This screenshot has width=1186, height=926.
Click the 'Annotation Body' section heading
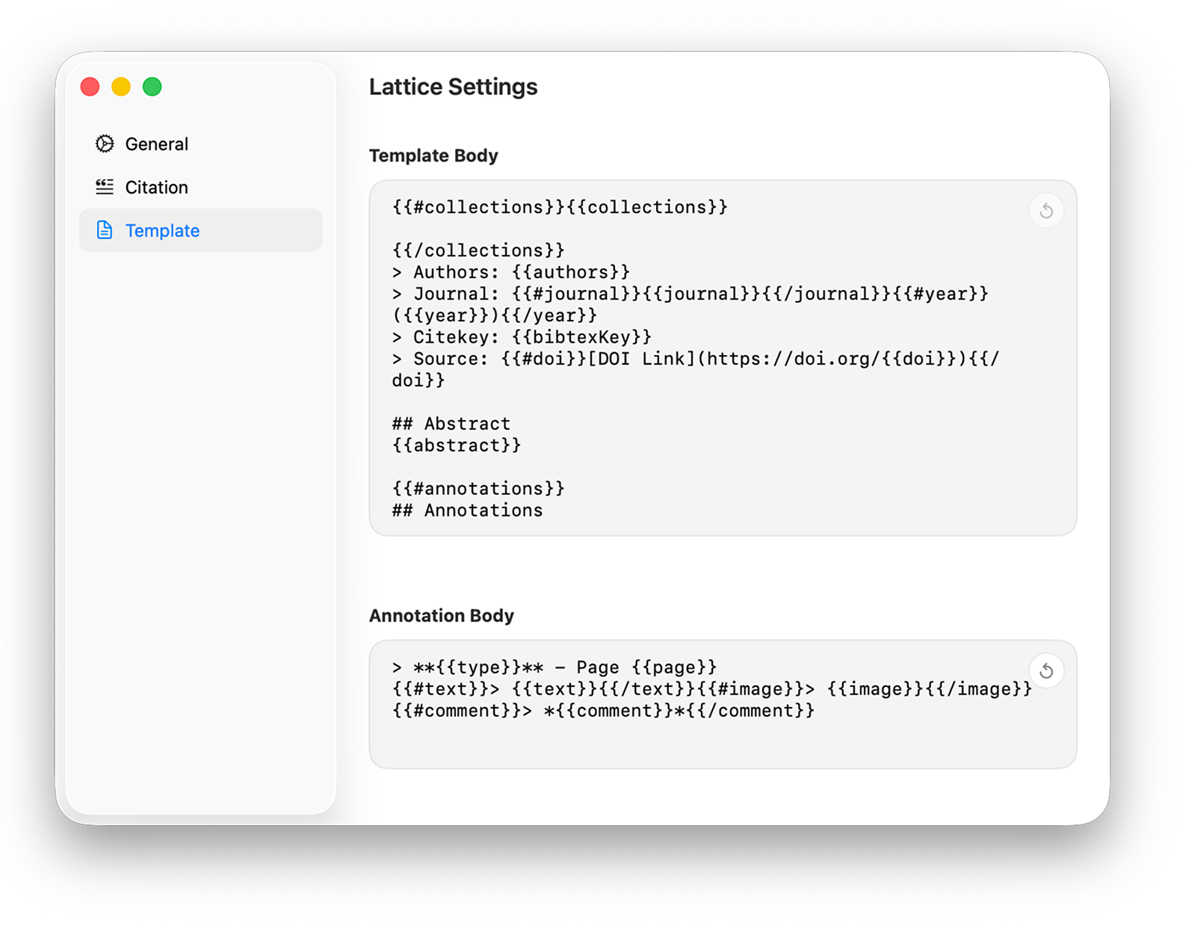(442, 616)
